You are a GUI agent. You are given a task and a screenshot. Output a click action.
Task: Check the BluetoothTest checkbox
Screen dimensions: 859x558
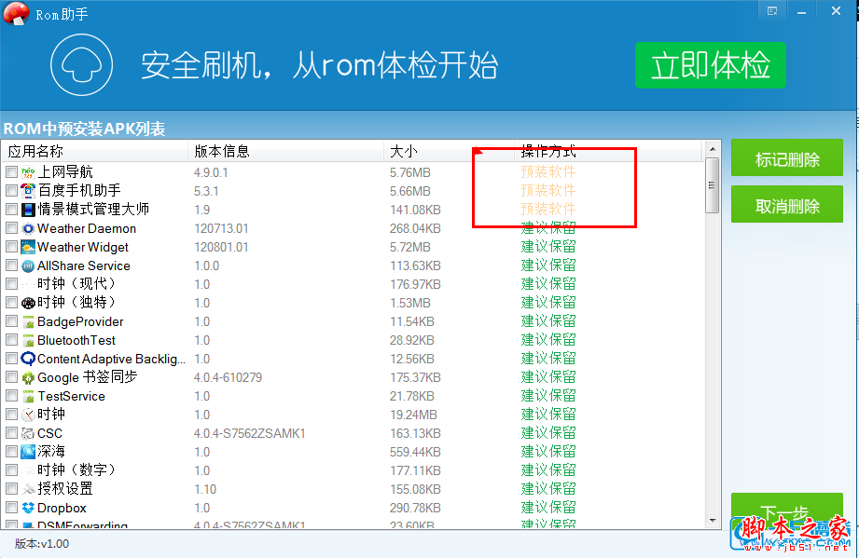pyautogui.click(x=11, y=340)
